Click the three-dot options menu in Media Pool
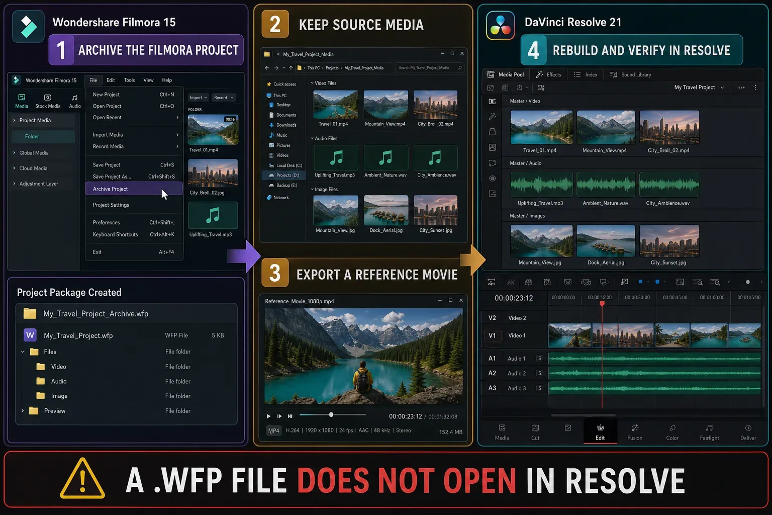This screenshot has height=515, width=772. (x=755, y=88)
